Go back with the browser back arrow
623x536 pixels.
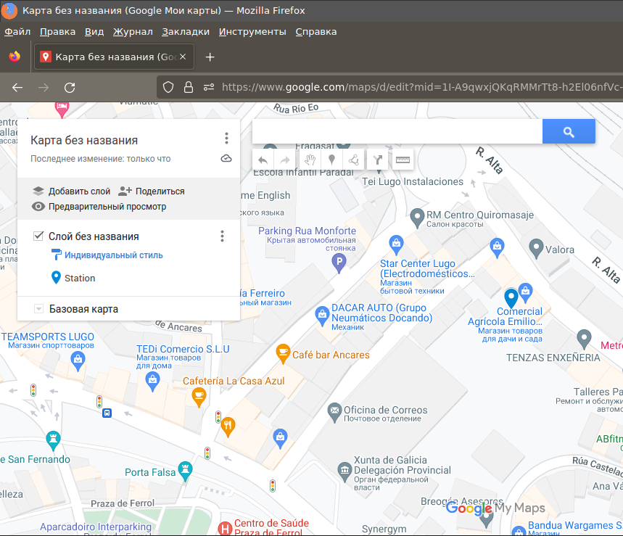(x=17, y=88)
